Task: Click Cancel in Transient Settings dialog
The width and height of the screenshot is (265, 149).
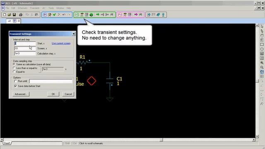Action: coord(68,94)
